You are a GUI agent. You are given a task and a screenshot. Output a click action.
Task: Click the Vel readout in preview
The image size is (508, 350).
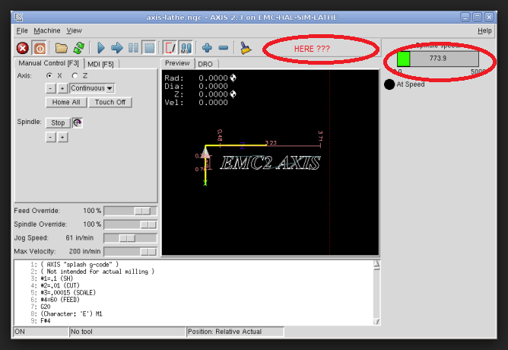[x=196, y=103]
